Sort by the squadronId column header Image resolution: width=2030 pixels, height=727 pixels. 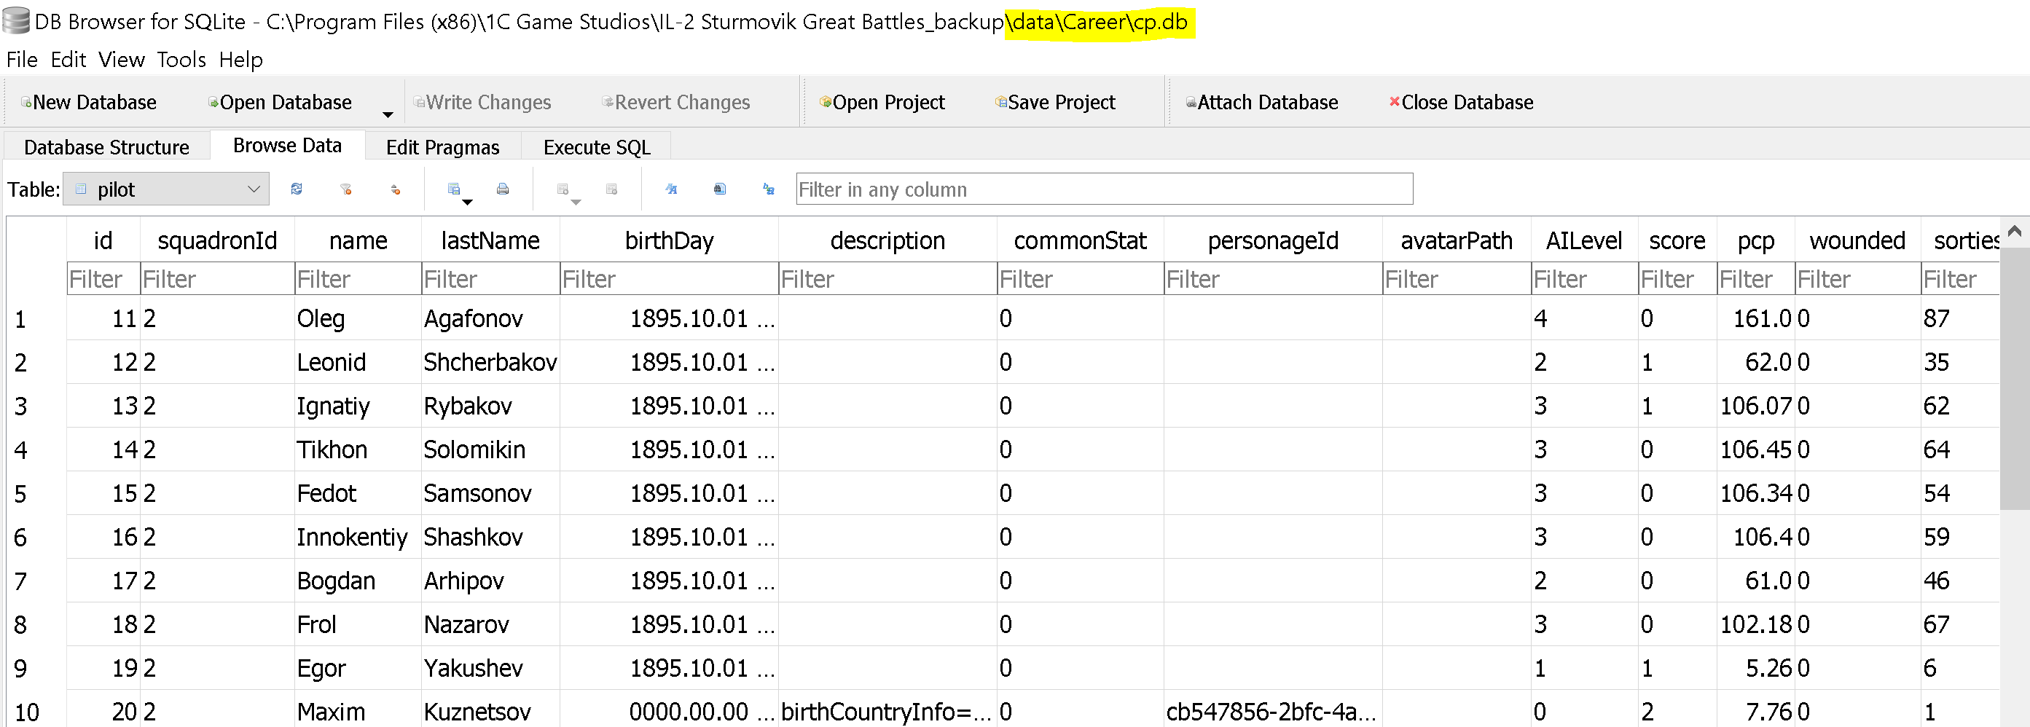tap(217, 240)
